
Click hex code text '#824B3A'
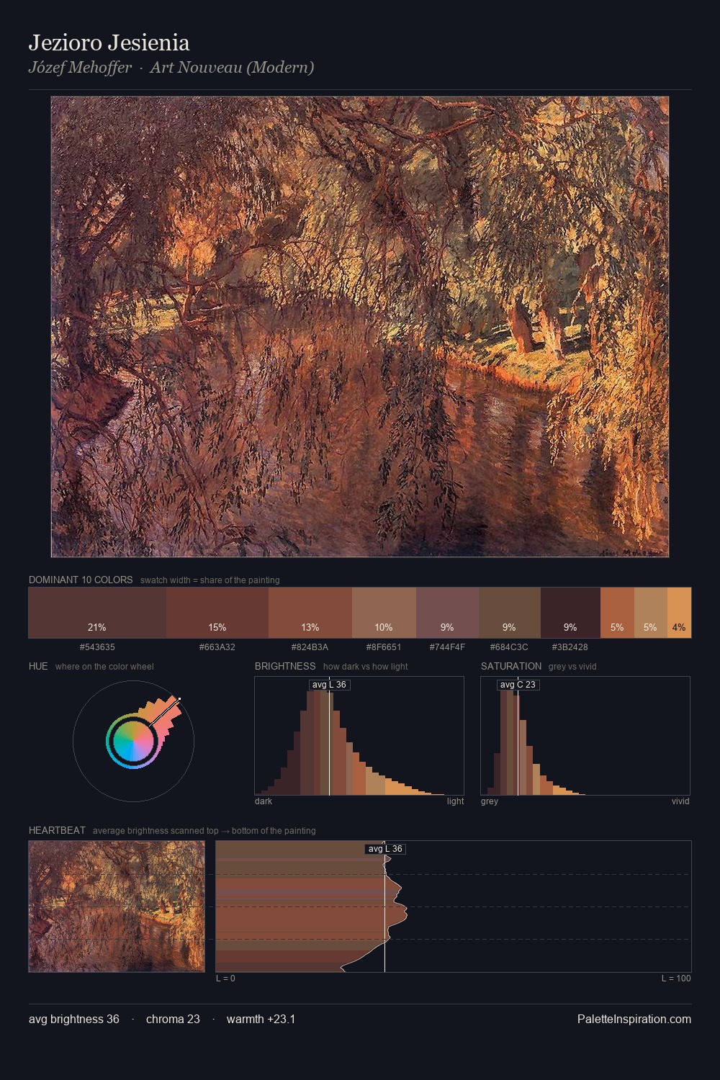(310, 647)
